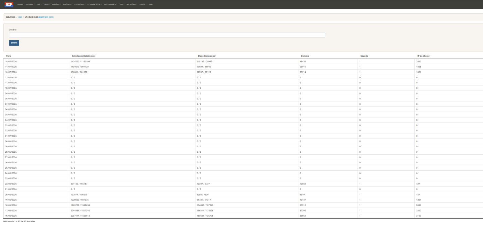
Task: Expand the Sistema dropdown menu
Action: [30, 5]
